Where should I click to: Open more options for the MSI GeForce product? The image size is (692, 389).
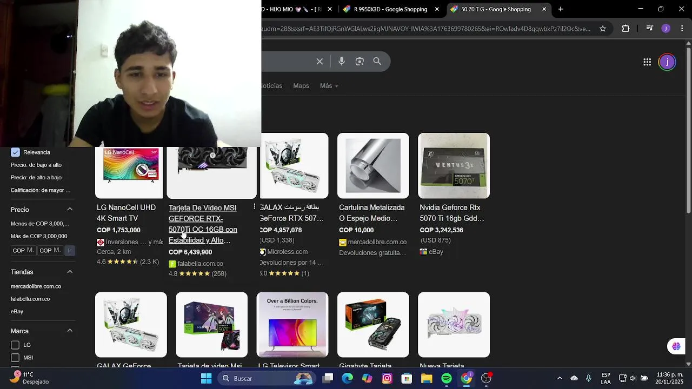(254, 207)
